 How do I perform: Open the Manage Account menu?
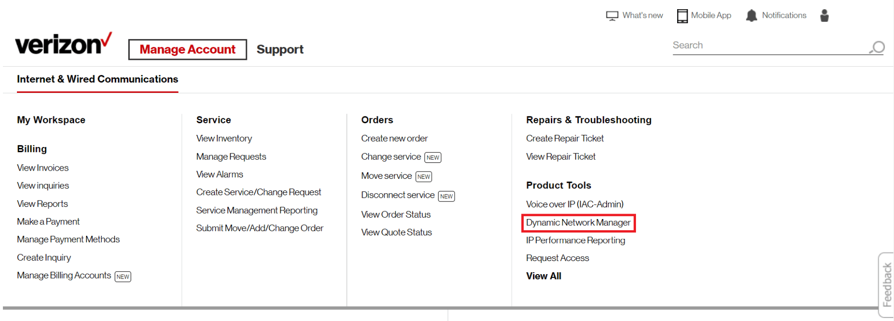tap(187, 49)
